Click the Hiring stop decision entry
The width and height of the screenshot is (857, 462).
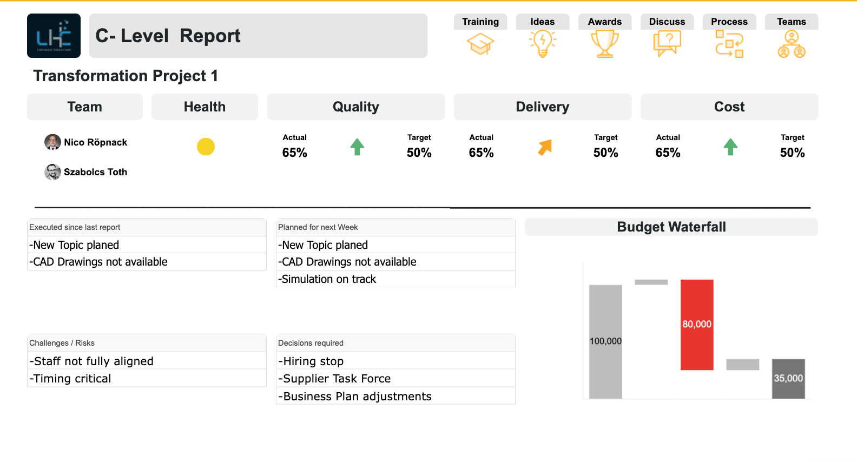tap(395, 361)
